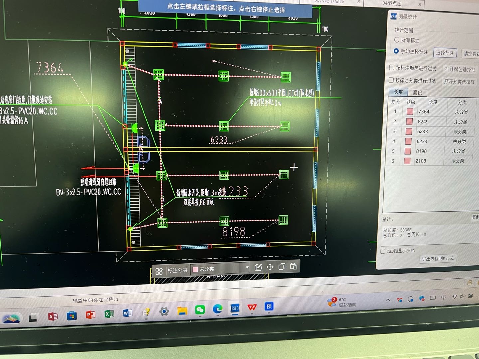This screenshot has height=359, width=479.
Task: Select the 所有标注 radio button
Action: (397, 40)
